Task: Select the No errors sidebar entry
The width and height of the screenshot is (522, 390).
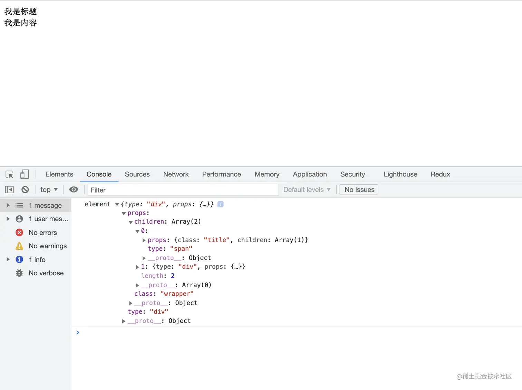Action: (36, 233)
